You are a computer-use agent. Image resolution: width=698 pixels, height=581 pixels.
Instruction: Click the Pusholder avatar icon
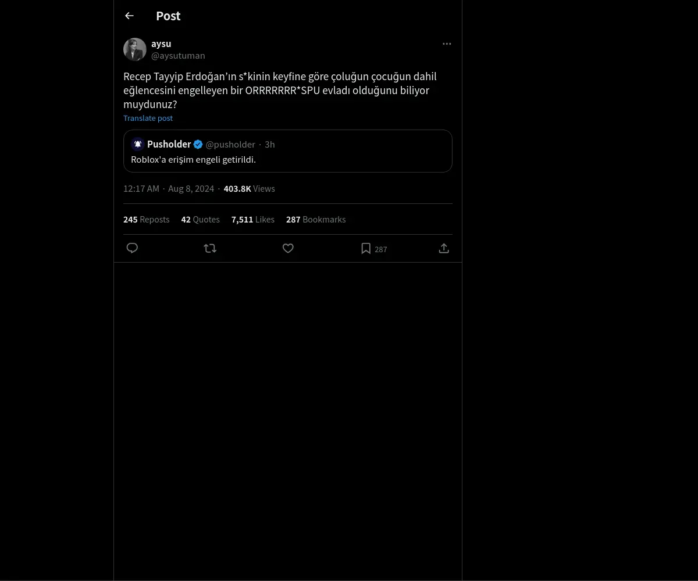pos(138,144)
